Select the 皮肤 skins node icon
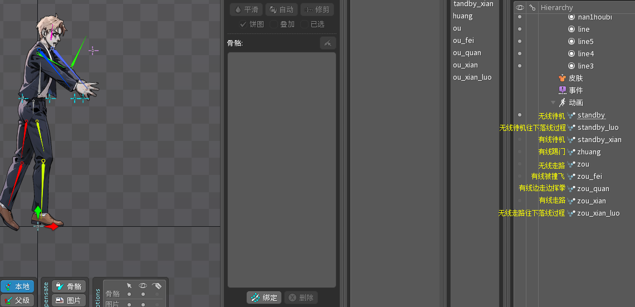Image resolution: width=635 pixels, height=307 pixels. [562, 78]
